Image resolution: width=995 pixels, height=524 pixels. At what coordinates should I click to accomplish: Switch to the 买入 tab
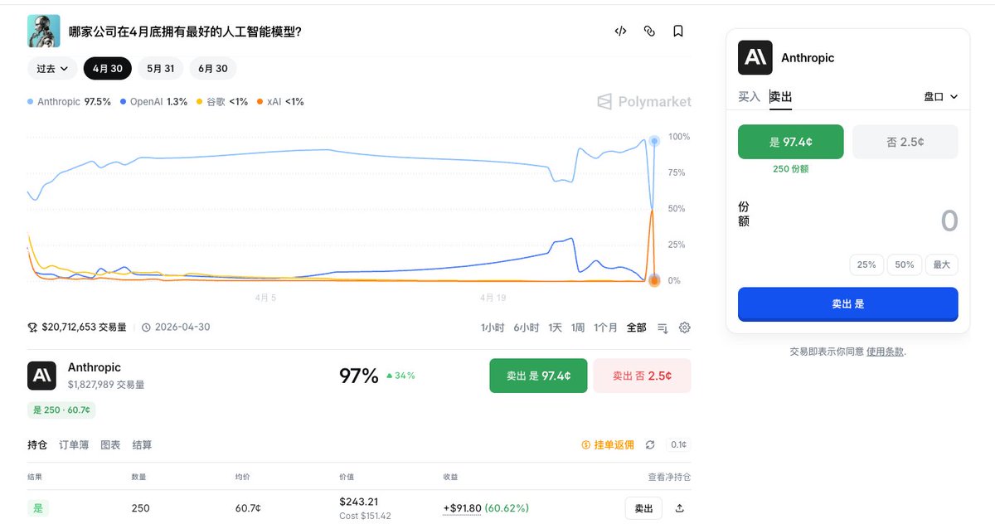[x=749, y=97]
